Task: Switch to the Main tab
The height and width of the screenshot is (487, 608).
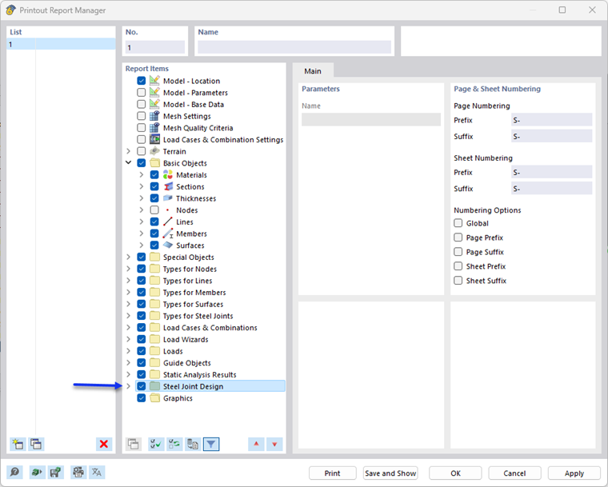Action: (x=313, y=71)
